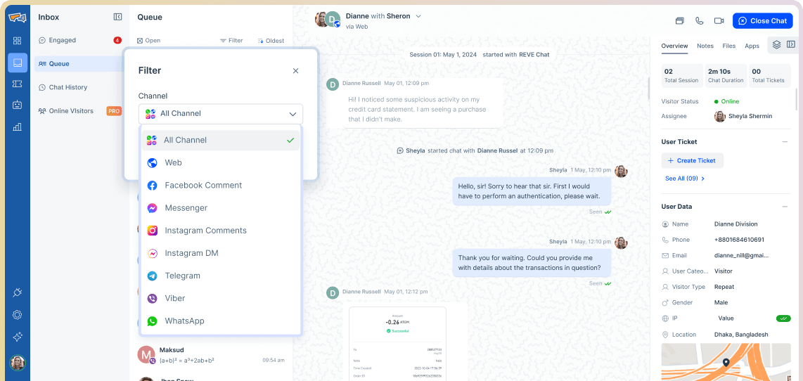Viewport: 803px width, 381px height.
Task: Open the user profile avatar in sidebar
Action: [18, 363]
